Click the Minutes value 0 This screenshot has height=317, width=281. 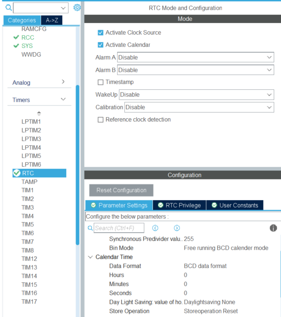[185, 284]
